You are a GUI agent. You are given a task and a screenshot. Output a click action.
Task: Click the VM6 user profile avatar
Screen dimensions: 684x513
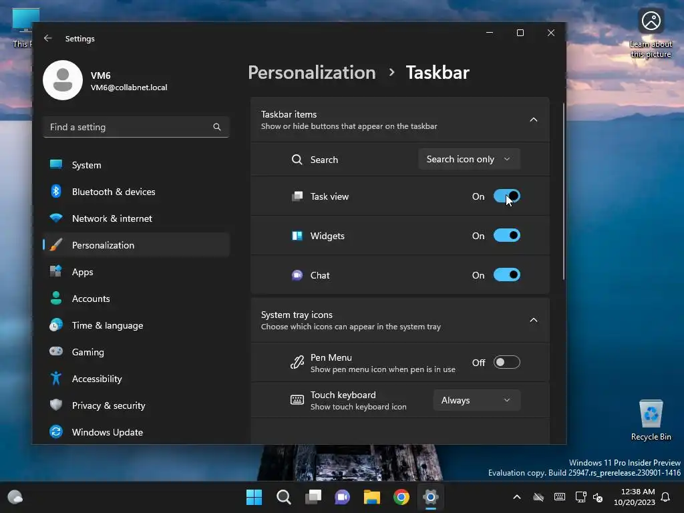[63, 80]
